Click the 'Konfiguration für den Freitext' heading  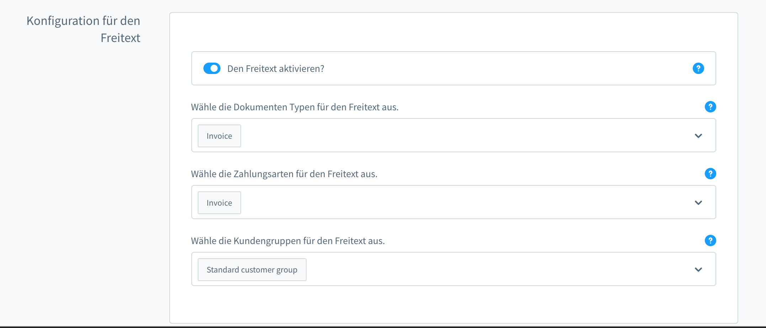point(84,29)
